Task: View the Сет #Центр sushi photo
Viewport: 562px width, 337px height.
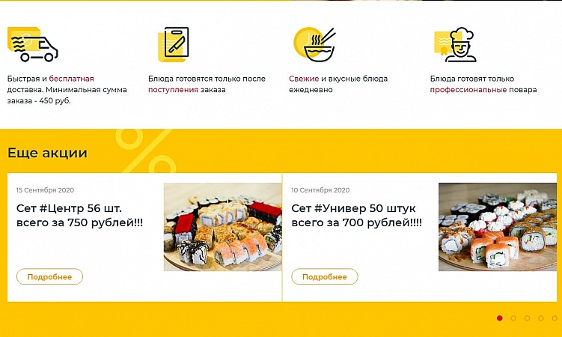Action: coord(223,227)
